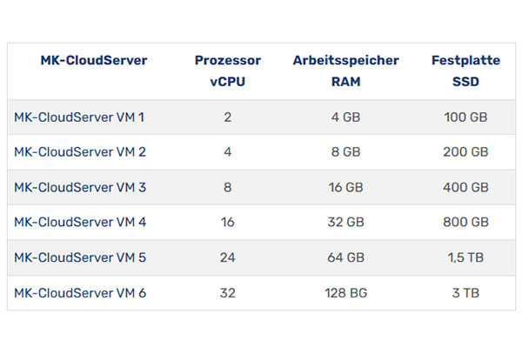Screen dimensions: 522x348
Task: Click the 64 GB RAM cell
Action: pos(345,258)
